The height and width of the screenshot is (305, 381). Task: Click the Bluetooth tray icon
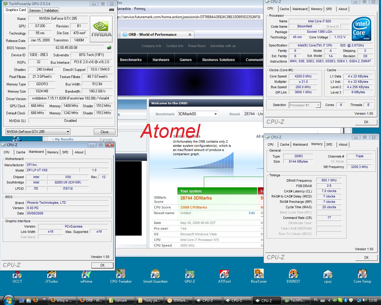coord(346,300)
